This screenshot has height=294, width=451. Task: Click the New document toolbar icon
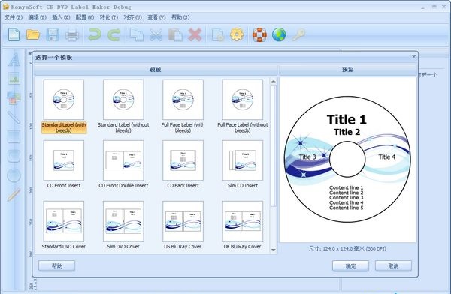click(x=14, y=34)
